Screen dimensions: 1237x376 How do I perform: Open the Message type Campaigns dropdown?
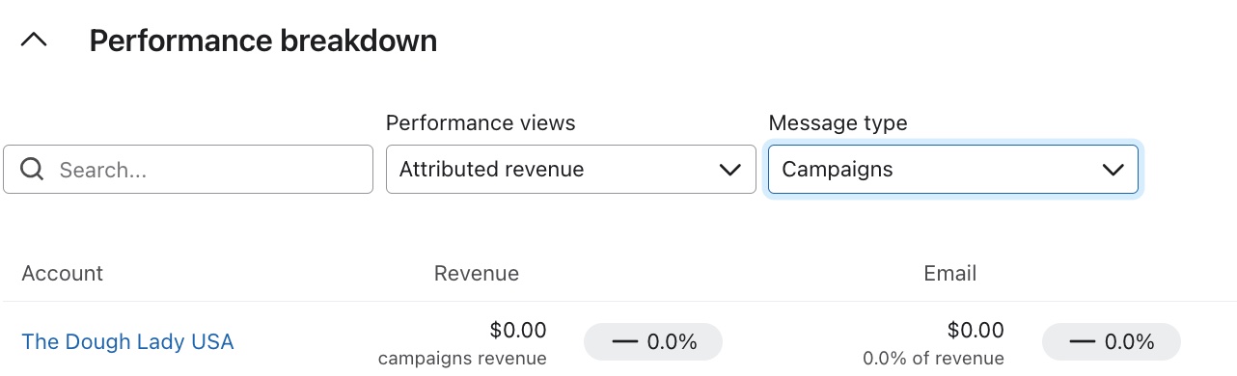[x=953, y=170]
